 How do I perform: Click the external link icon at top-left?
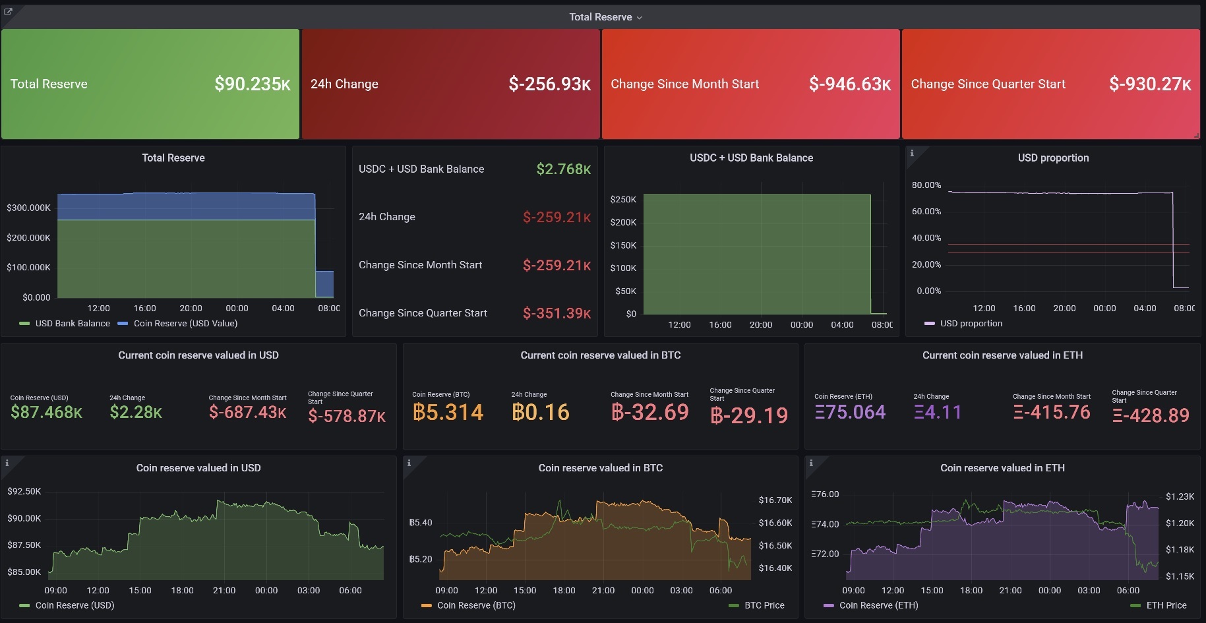pos(9,12)
